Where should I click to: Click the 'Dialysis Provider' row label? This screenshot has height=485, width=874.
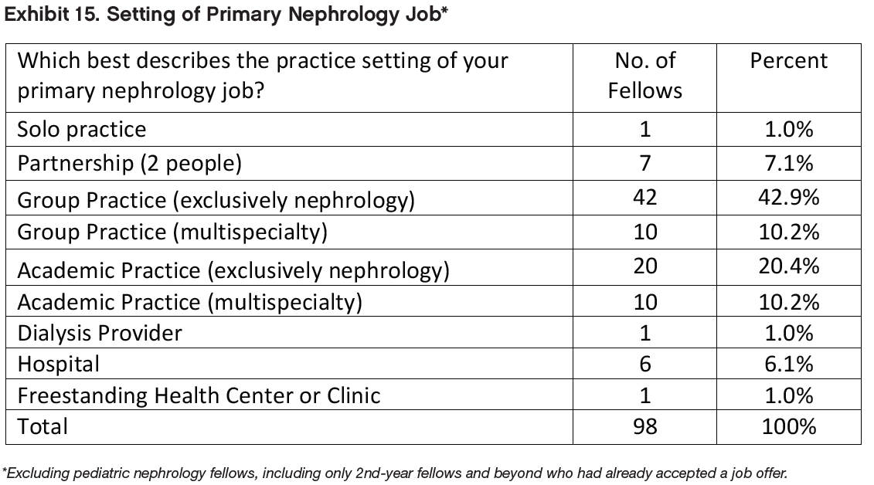tap(100, 333)
